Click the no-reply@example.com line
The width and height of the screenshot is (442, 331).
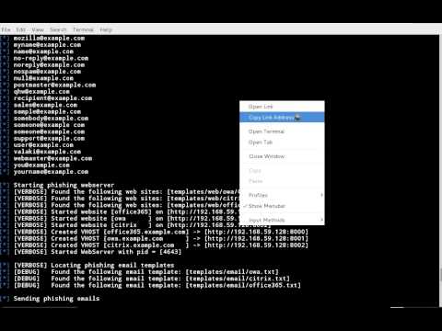51,58
